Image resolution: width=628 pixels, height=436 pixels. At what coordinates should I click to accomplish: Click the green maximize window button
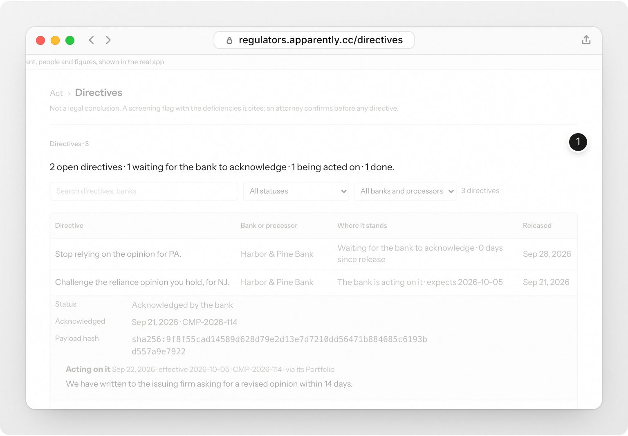coord(70,40)
